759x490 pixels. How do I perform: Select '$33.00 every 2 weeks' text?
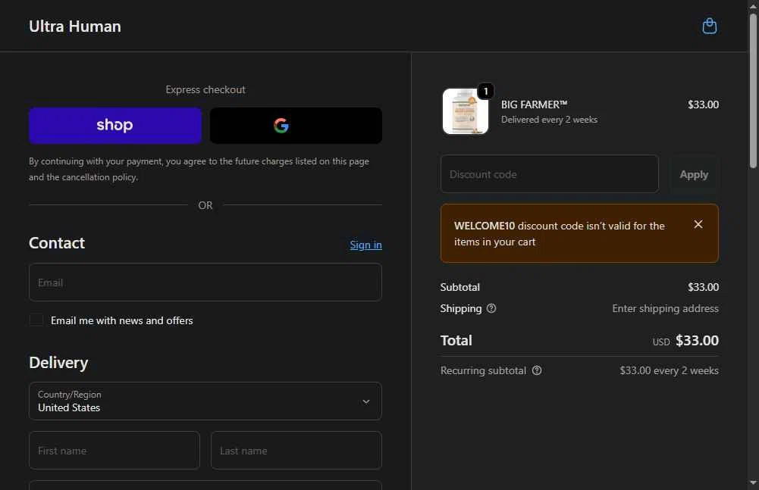[669, 370]
